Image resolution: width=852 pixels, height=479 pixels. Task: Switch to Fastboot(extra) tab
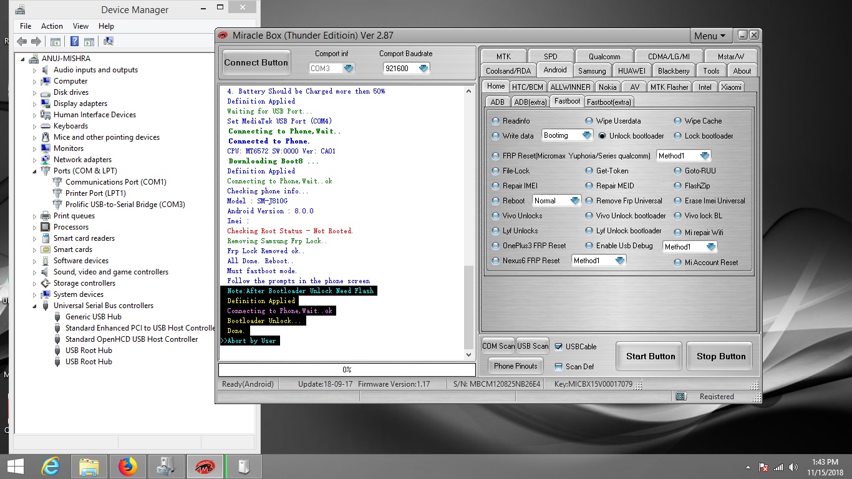tap(609, 102)
